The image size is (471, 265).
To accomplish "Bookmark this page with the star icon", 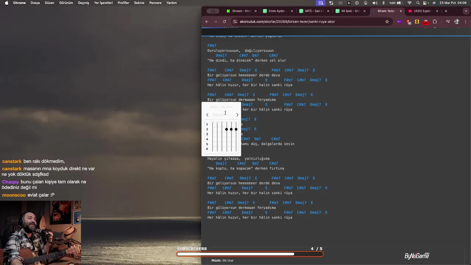I will tap(387, 21).
